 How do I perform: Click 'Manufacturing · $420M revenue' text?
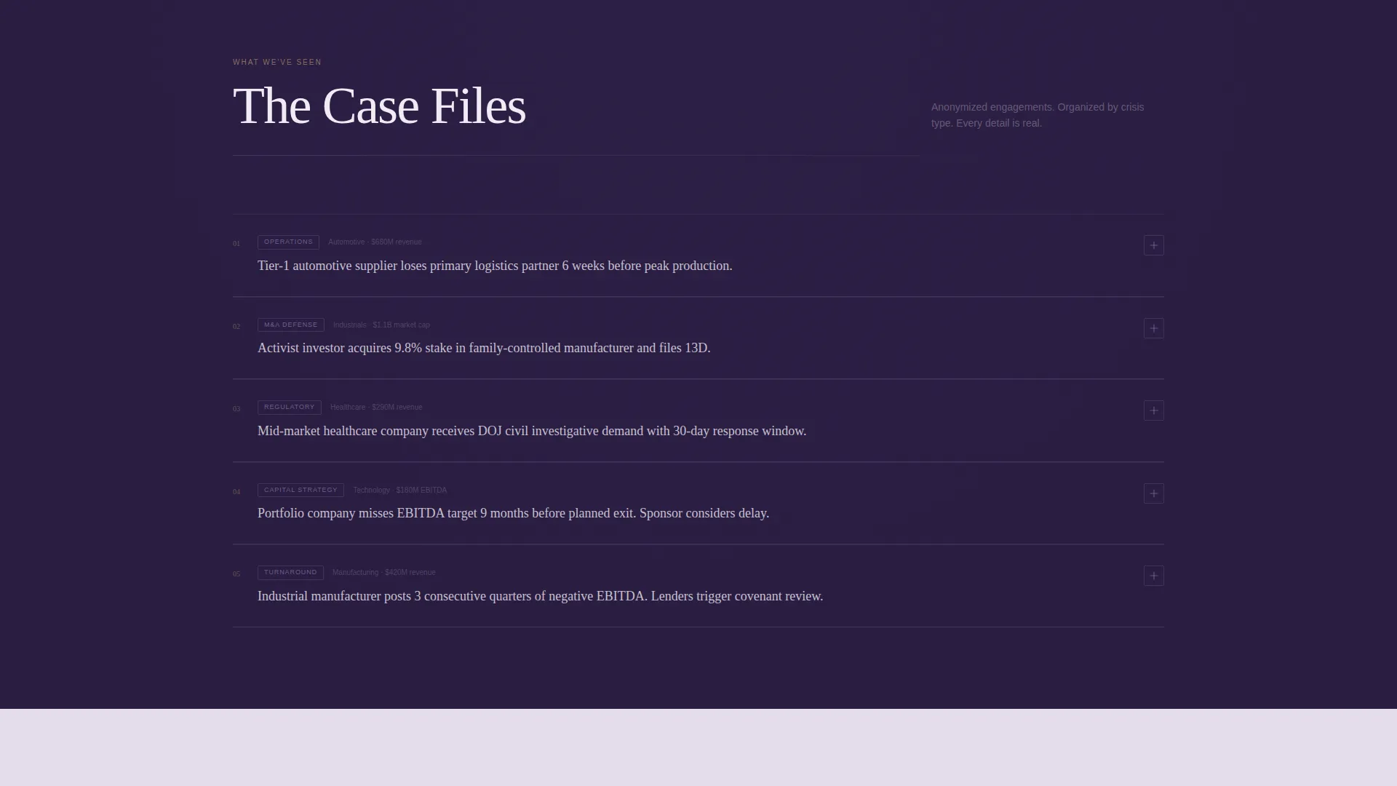click(x=384, y=573)
